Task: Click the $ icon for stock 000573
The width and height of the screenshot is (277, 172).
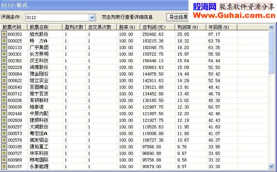Action: click(4, 133)
